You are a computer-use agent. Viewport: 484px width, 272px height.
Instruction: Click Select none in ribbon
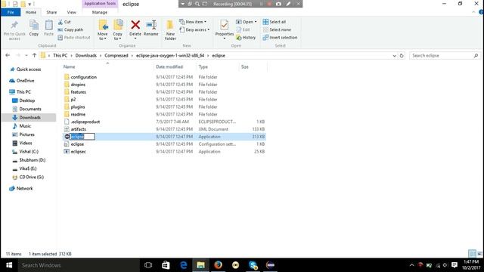(x=277, y=29)
